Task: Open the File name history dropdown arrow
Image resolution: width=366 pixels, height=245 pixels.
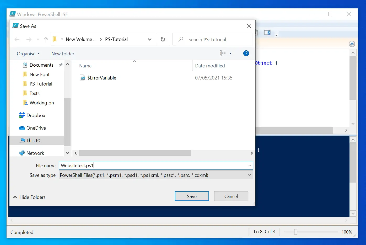Action: pos(250,166)
